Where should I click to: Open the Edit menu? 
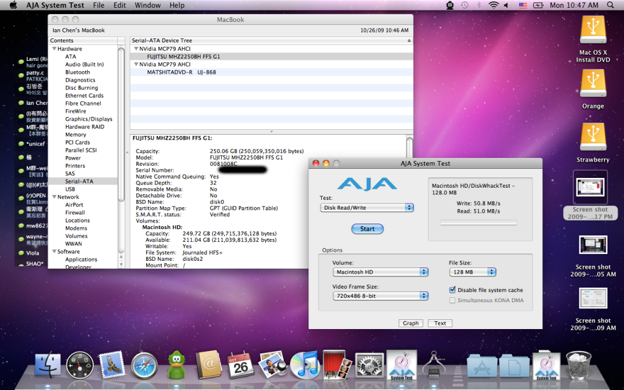click(119, 5)
